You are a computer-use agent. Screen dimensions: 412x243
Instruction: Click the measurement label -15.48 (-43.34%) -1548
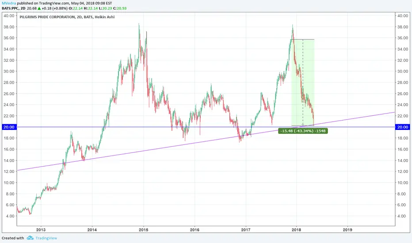[303, 131]
